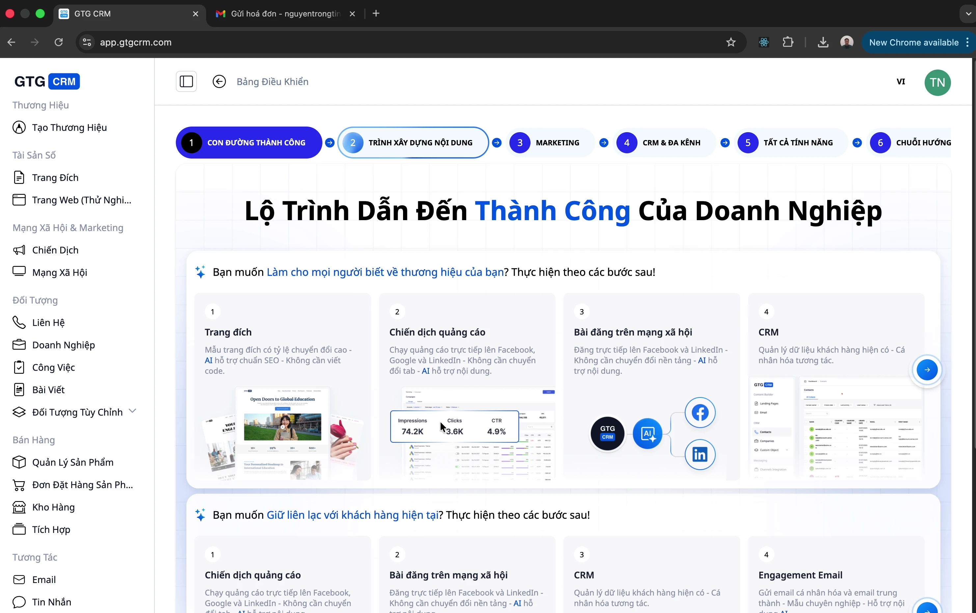This screenshot has height=613, width=976.
Task: Open Kho Hàng warehouse item
Action: coord(53,507)
